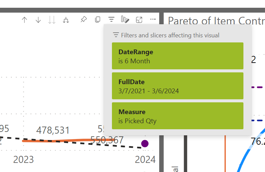Pin this visual to a dashboard
The width and height of the screenshot is (265, 172).
point(84,20)
